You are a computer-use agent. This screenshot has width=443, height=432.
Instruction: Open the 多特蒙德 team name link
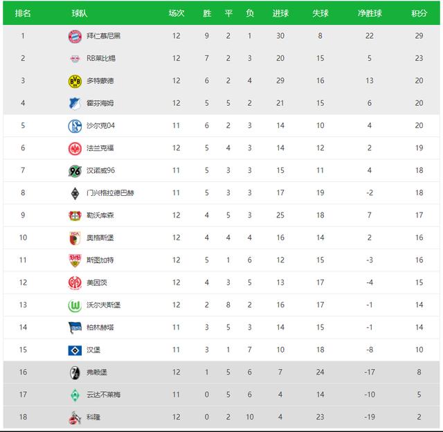[100, 81]
